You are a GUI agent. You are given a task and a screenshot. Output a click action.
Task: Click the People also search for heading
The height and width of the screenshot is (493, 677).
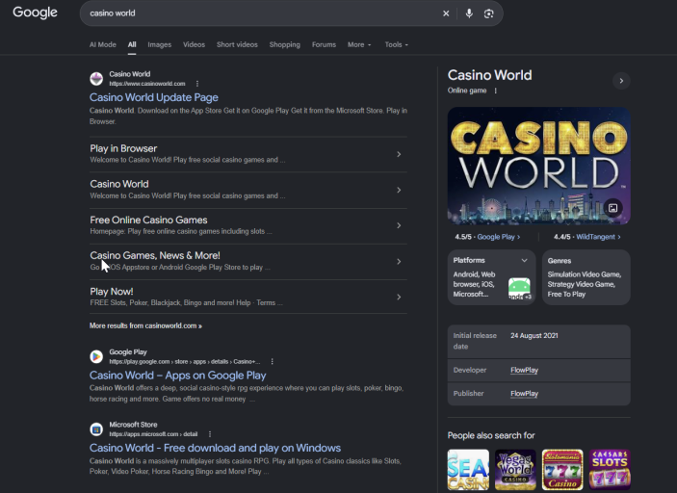click(491, 435)
